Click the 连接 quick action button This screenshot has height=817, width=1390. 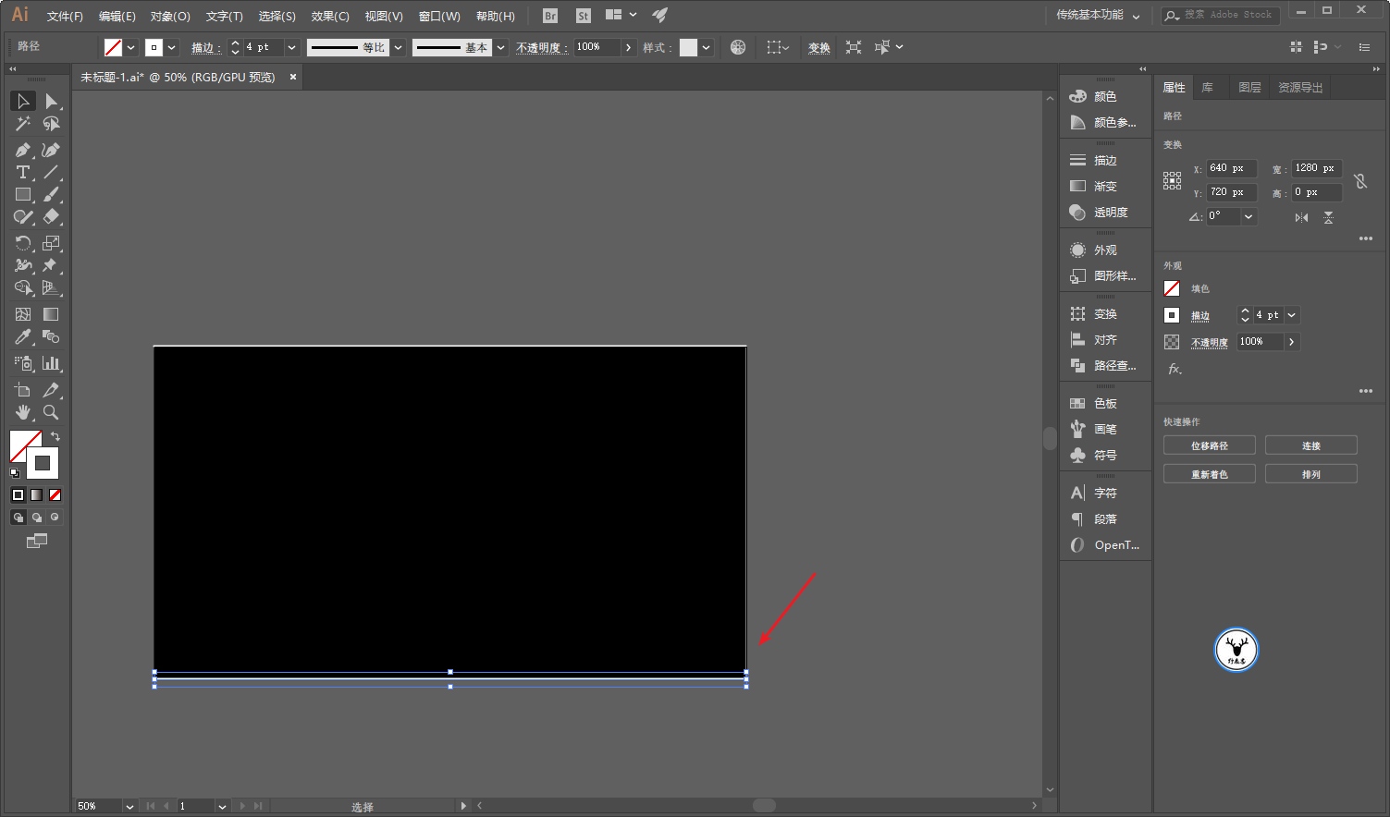point(1311,445)
